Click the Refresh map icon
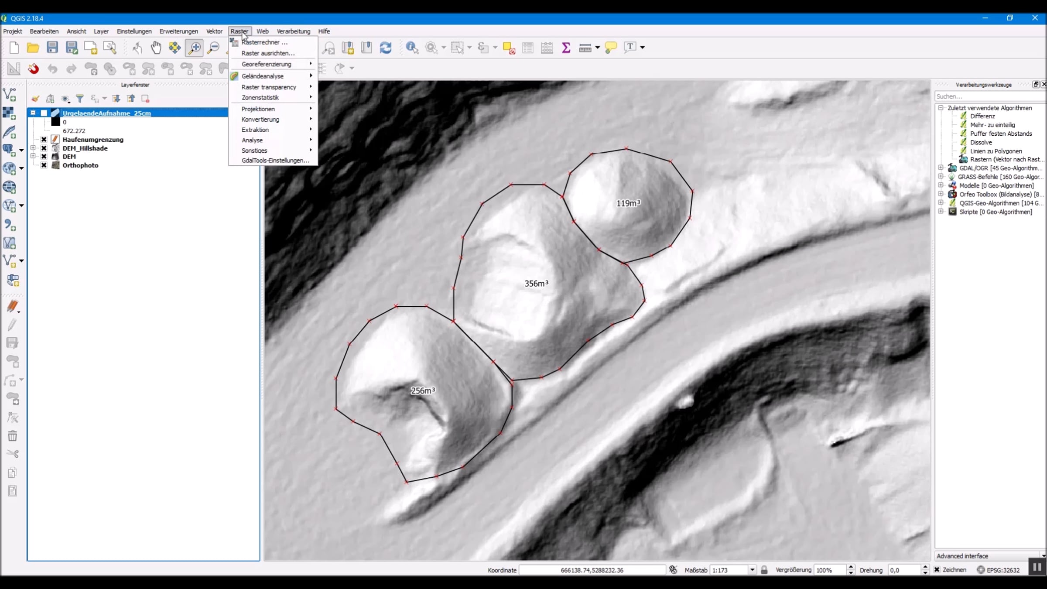1047x589 pixels. point(386,47)
